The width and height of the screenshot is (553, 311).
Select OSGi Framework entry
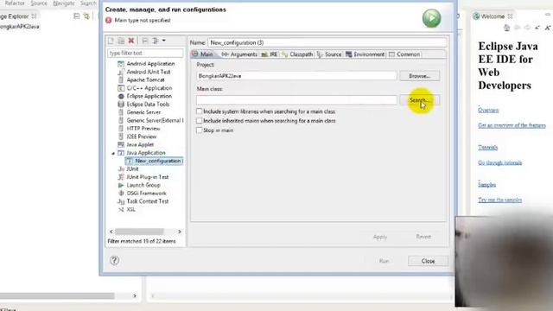pos(146,194)
